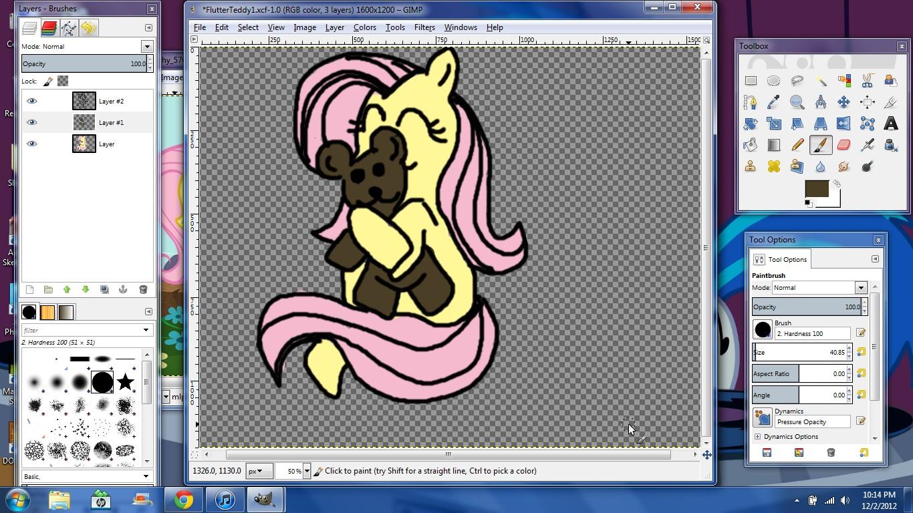Select the Heal tool bandage icon
913x513 pixels.
773,166
